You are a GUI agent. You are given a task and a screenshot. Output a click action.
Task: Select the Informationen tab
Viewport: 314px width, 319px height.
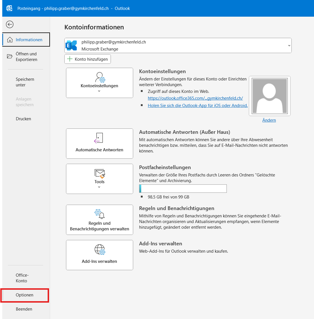[26, 40]
